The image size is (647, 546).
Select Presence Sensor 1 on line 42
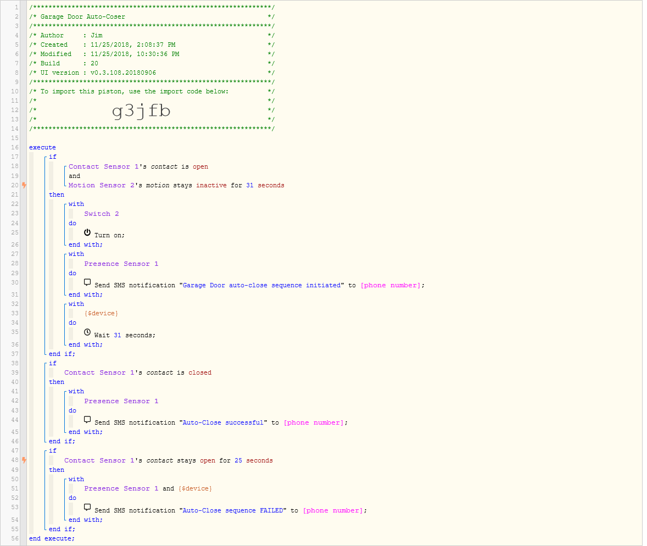coord(121,401)
